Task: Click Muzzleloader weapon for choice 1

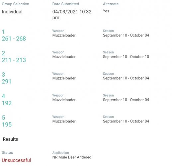Action: pyautogui.click(x=64, y=35)
